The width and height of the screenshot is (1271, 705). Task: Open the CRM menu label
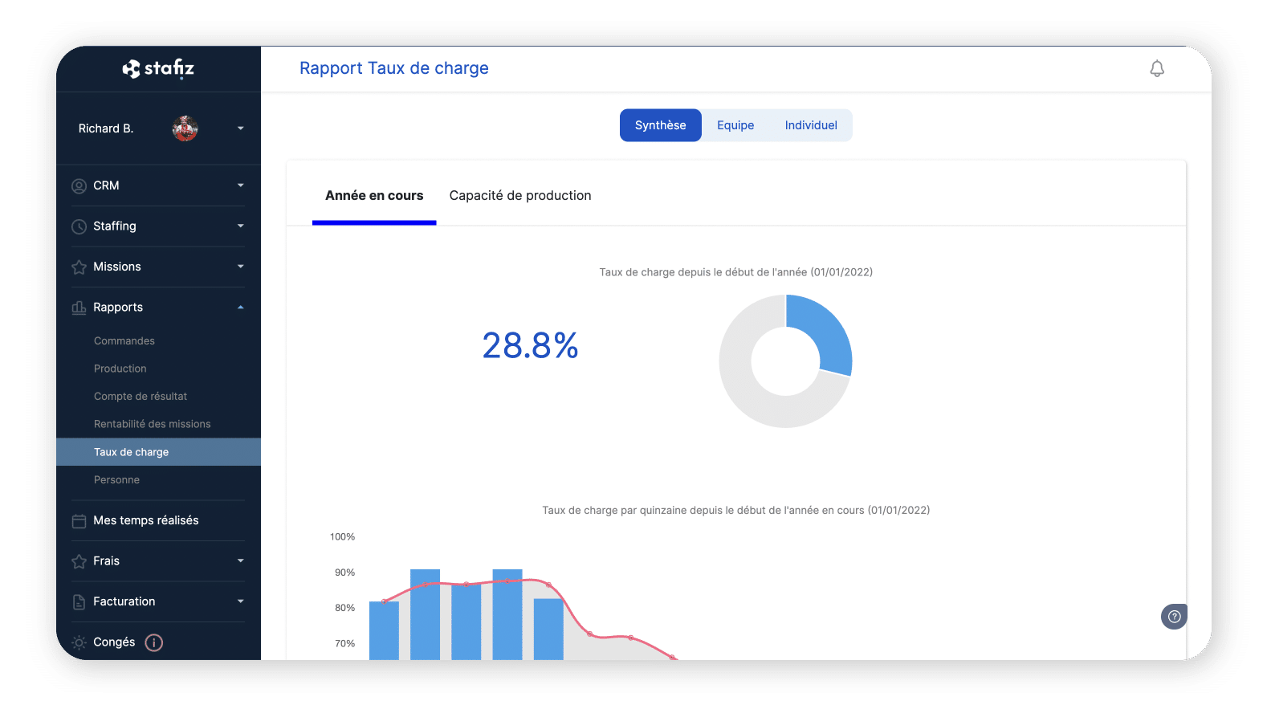106,185
